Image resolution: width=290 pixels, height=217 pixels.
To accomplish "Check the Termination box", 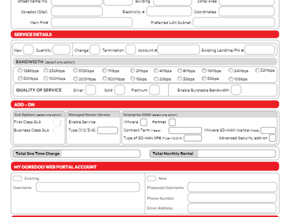I will (x=131, y=49).
